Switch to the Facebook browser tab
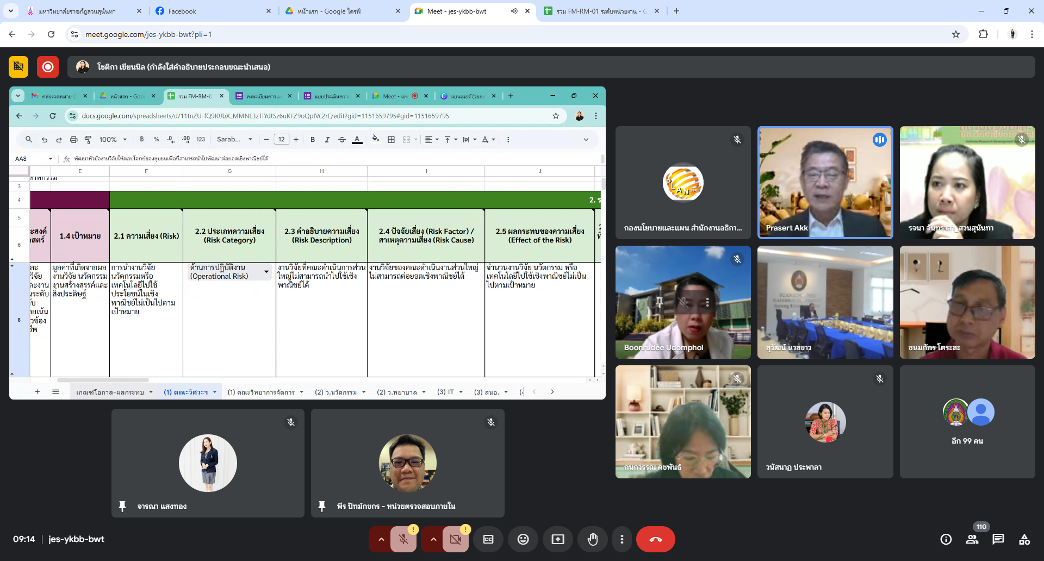Viewport: 1044px width, 561px height. pyautogui.click(x=212, y=11)
